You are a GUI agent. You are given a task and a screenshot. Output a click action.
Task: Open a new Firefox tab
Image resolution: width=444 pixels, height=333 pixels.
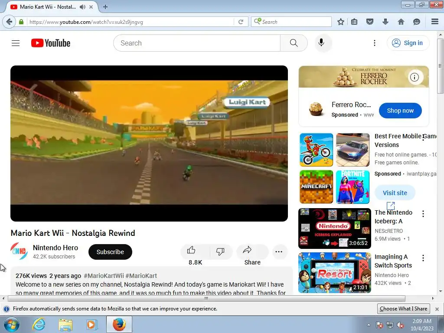[105, 7]
